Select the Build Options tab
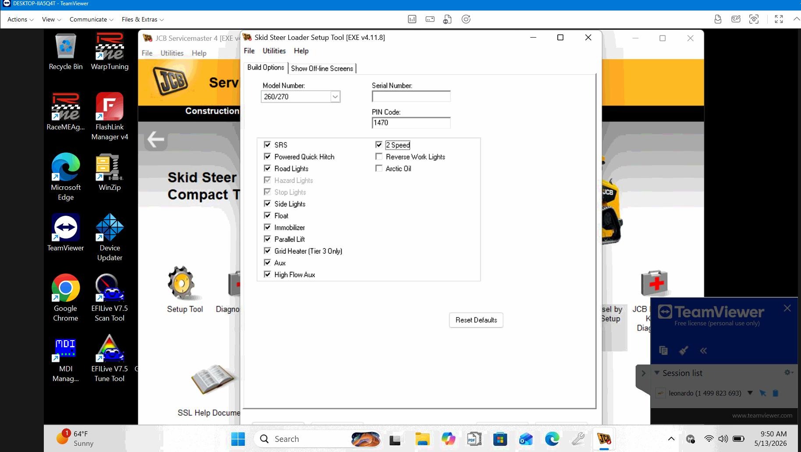Screen dimensions: 801x452 (266, 68)
